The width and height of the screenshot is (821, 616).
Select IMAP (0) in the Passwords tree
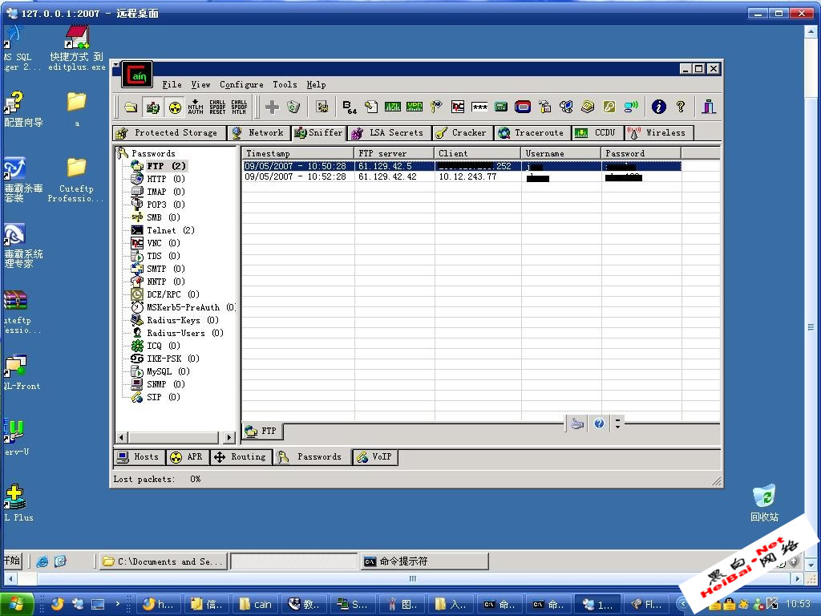tap(165, 192)
